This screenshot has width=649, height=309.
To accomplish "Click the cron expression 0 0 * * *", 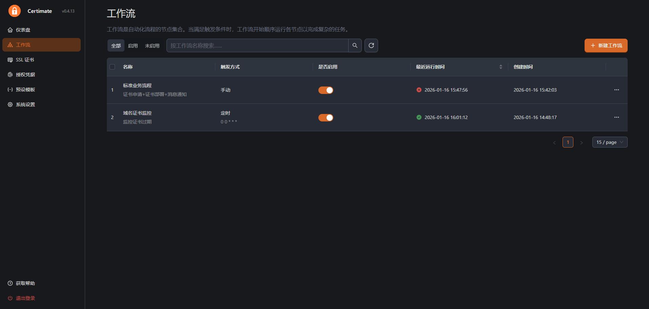I will 229,122.
